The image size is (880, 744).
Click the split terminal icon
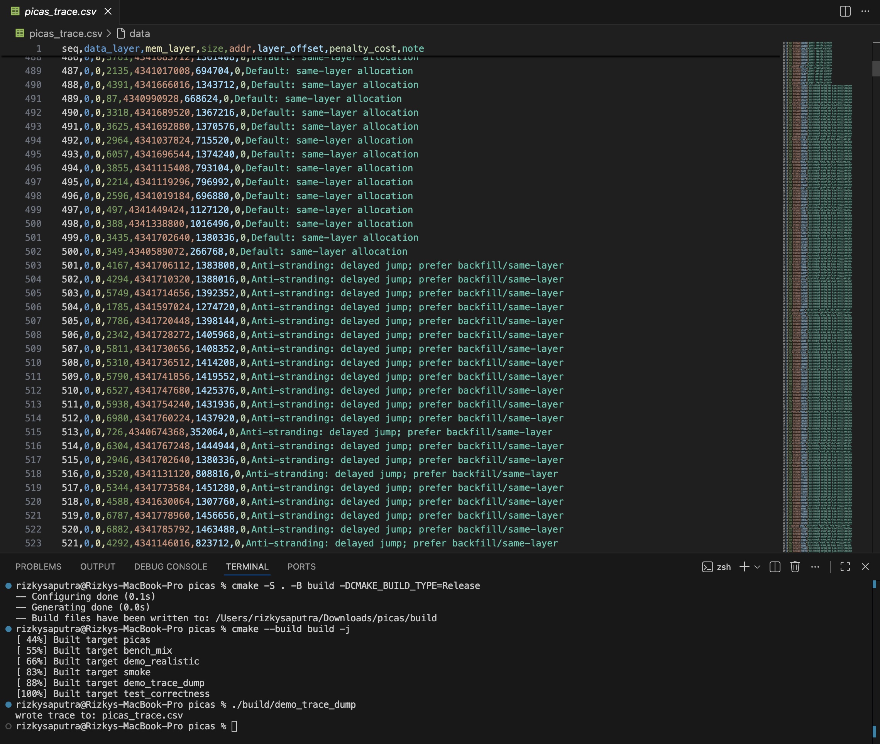point(775,566)
